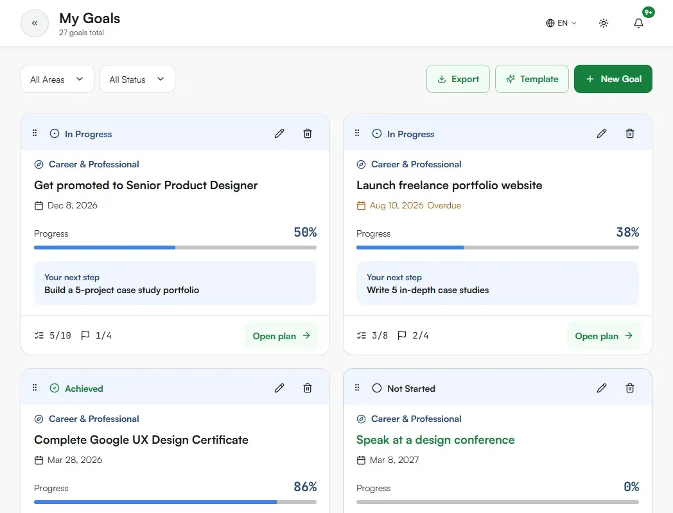
Task: Delete the Google UX Design Certificate goal
Action: (308, 388)
